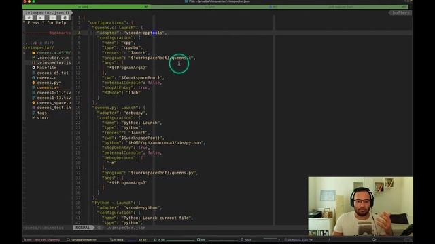This screenshot has width=435, height=244.
Task: Click "${workspaceRoot}/queens.x" program value
Action: [x=161, y=58]
